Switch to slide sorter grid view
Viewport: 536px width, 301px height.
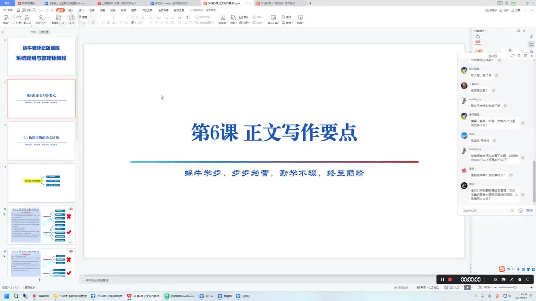click(x=451, y=287)
